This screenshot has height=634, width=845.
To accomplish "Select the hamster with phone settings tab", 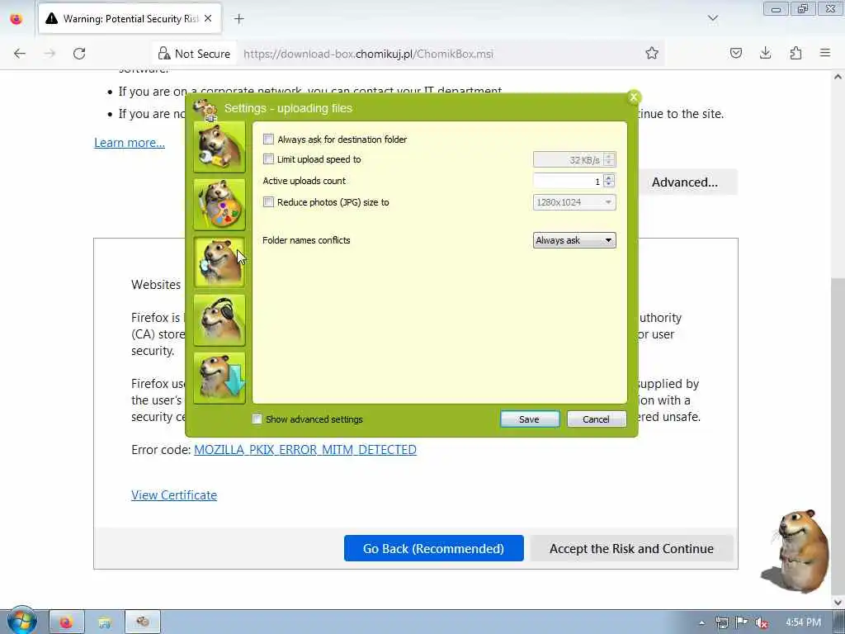I will tap(220, 262).
